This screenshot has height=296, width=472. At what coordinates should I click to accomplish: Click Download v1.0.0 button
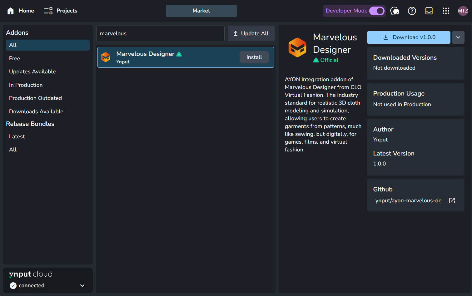click(409, 37)
